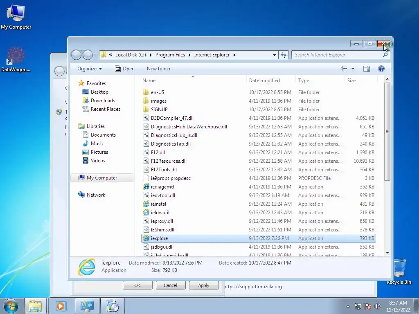The width and height of the screenshot is (419, 314).
Task: Select the Recycle Bin desktop icon
Action: click(x=399, y=271)
